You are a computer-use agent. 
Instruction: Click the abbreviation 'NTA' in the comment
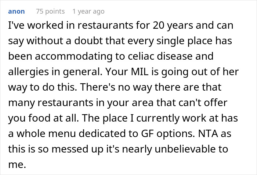208,133
